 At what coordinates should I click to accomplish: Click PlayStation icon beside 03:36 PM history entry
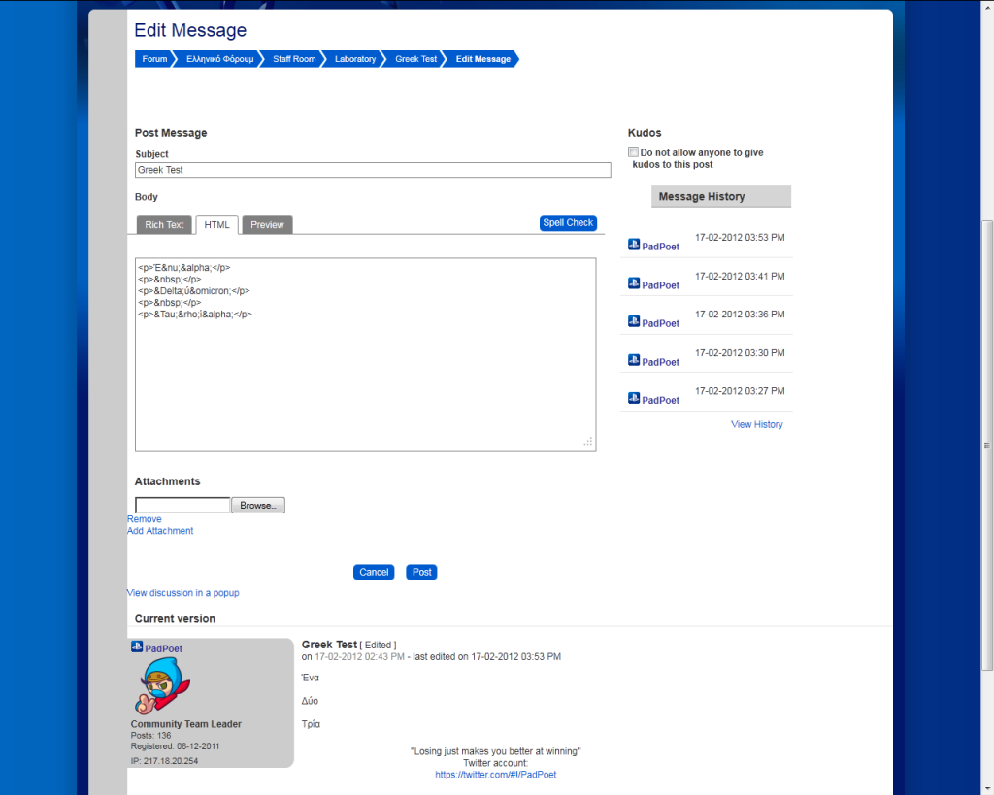(634, 321)
